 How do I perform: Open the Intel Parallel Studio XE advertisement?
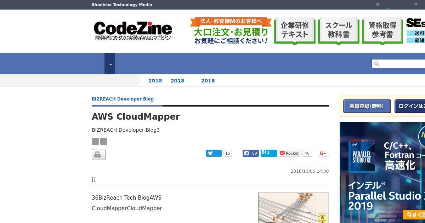[x=382, y=172]
